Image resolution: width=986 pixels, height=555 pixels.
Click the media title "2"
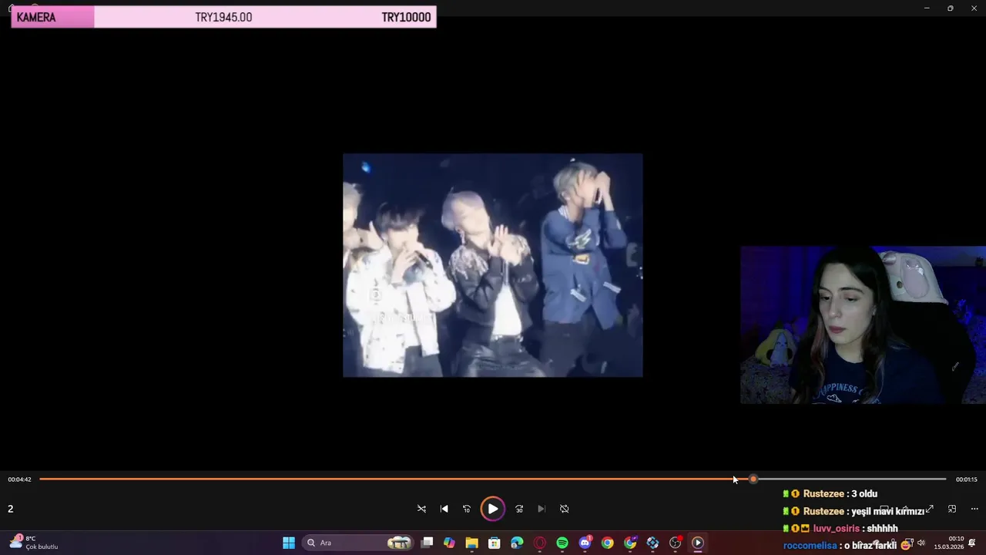coord(11,509)
